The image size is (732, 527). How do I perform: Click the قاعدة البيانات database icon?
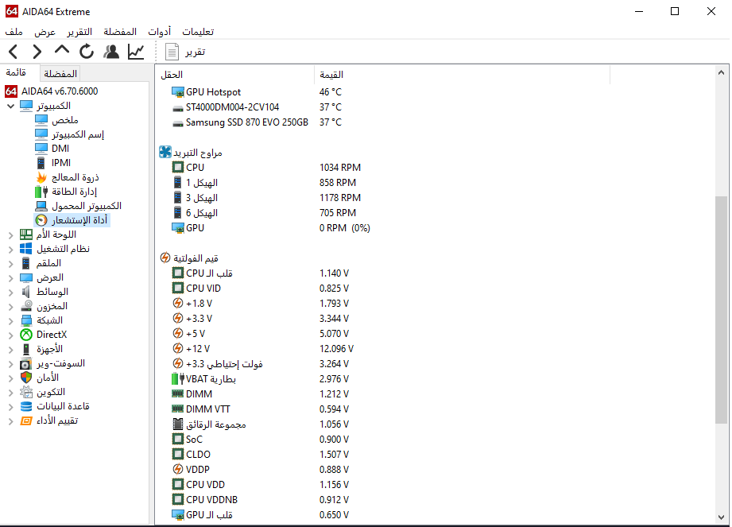click(x=26, y=406)
